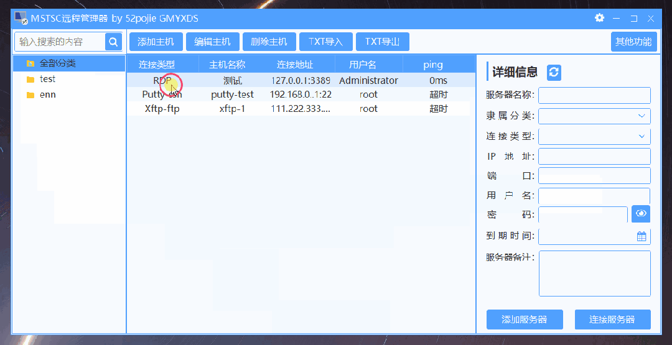This screenshot has width=672, height=345.
Task: Click root username in xftp-1 row
Action: pos(368,109)
